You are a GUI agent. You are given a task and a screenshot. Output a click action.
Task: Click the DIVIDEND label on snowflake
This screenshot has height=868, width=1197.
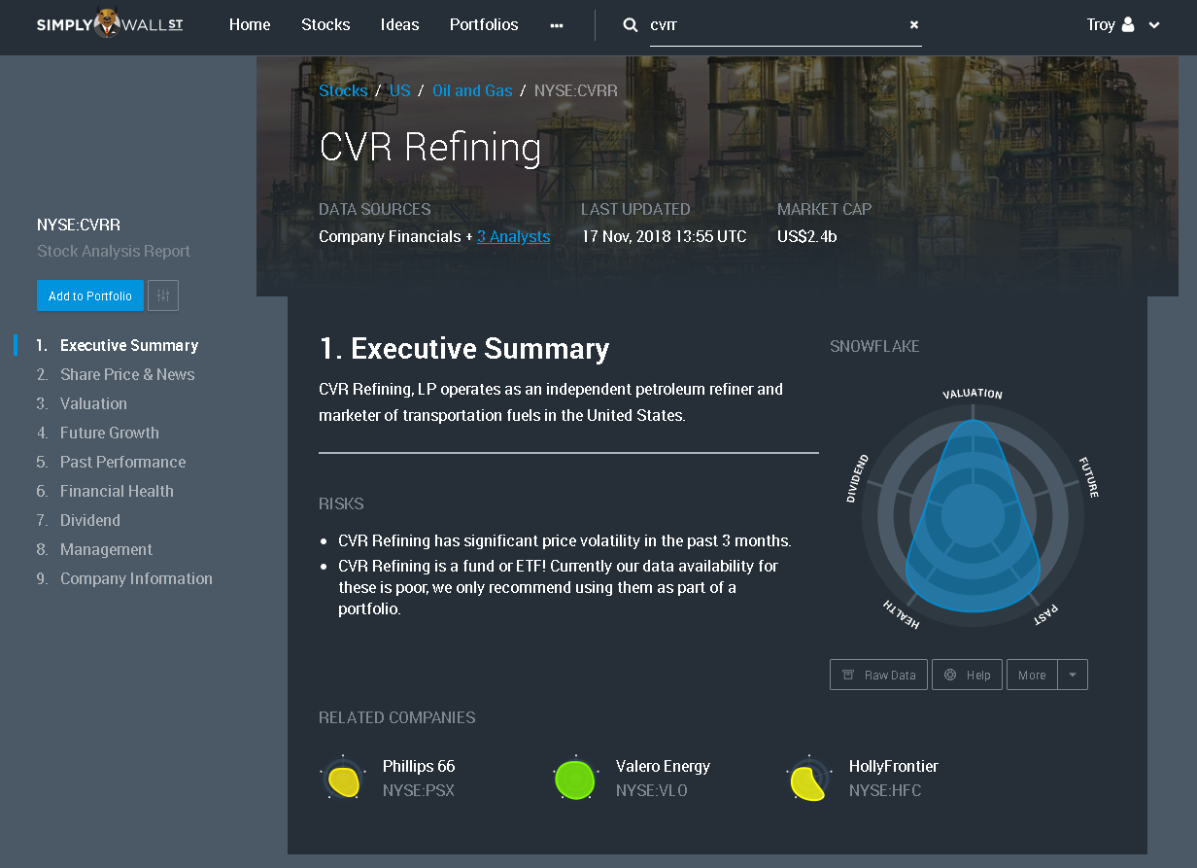[x=857, y=477]
